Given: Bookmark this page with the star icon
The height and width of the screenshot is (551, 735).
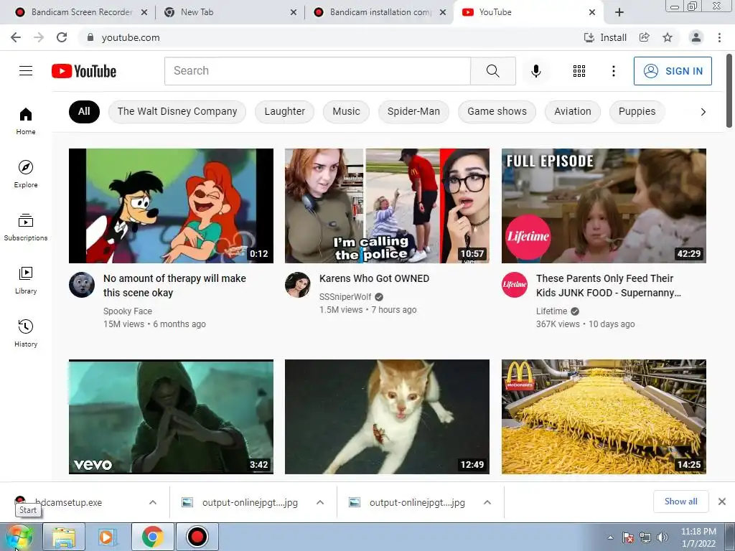Looking at the screenshot, I should pyautogui.click(x=668, y=37).
